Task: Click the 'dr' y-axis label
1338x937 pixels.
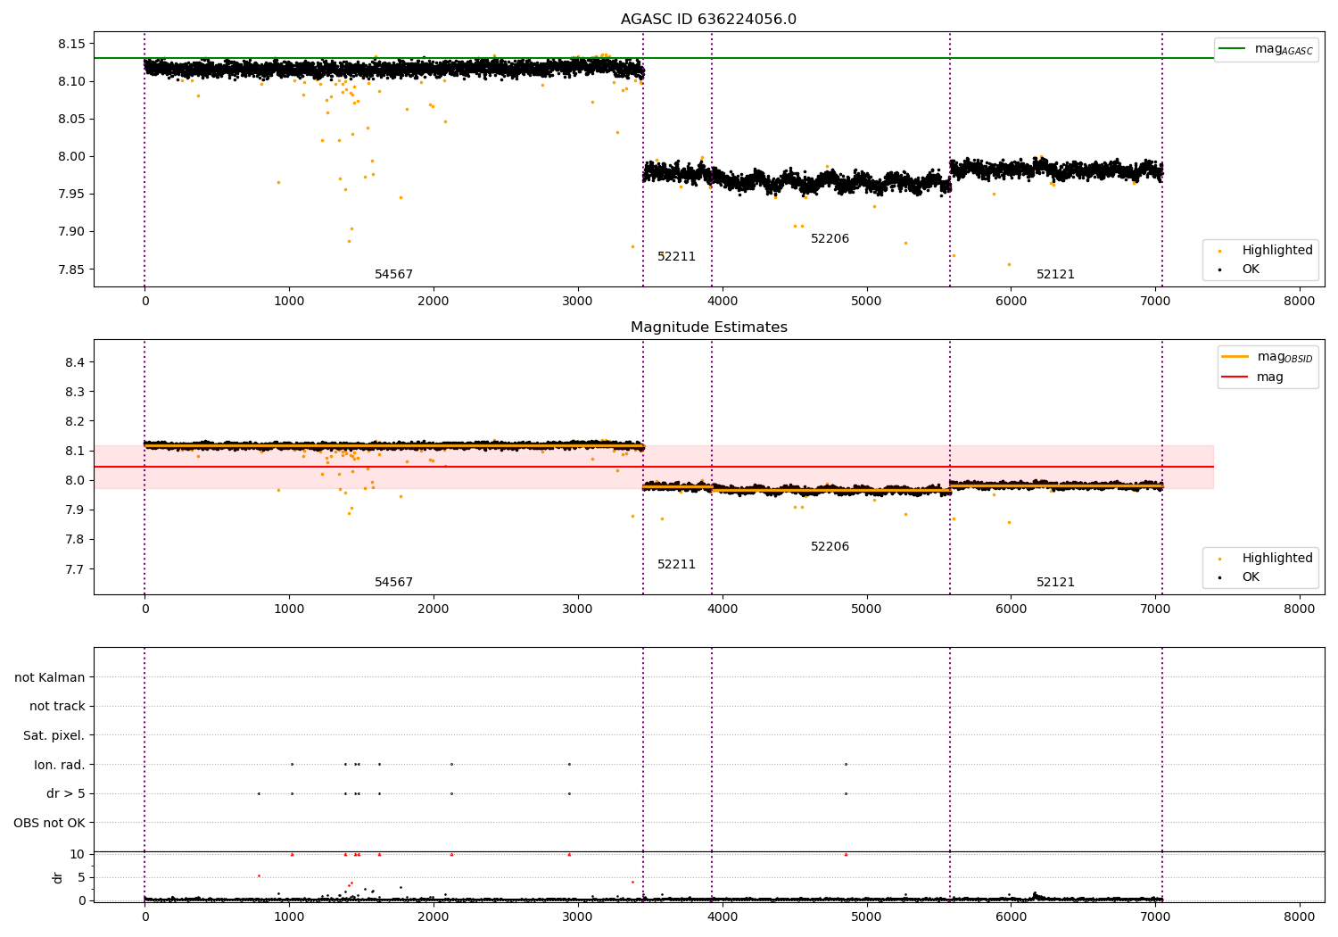Action: pos(58,877)
